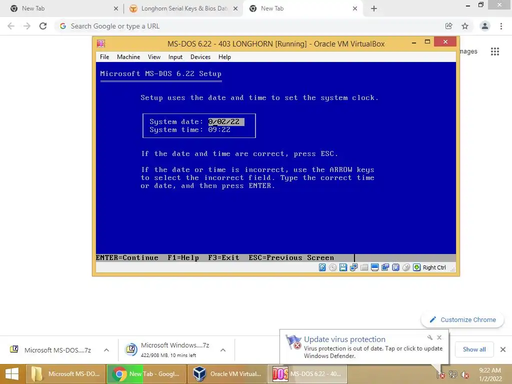Open the Input menu in VirtualBox
The image size is (512, 384).
(x=175, y=57)
